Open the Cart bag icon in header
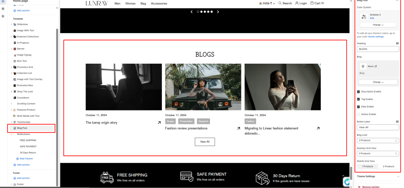This screenshot has height=188, width=404. point(312,3)
